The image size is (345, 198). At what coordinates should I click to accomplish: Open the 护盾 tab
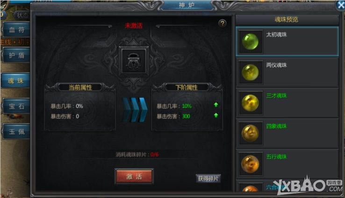point(16,55)
